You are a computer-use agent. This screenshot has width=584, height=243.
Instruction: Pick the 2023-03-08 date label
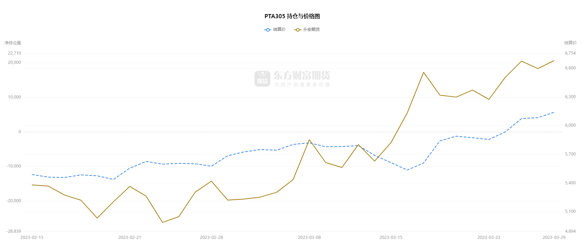click(x=309, y=238)
